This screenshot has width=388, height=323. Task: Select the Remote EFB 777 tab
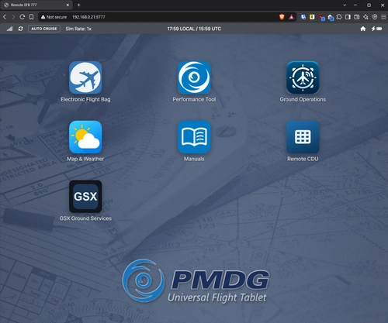click(x=36, y=5)
